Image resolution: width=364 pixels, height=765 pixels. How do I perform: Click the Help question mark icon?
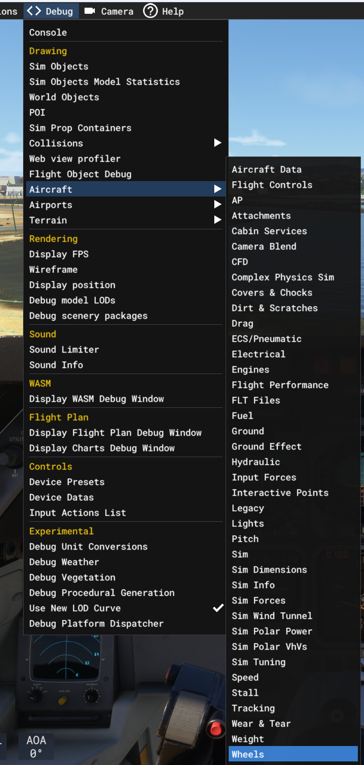click(150, 11)
